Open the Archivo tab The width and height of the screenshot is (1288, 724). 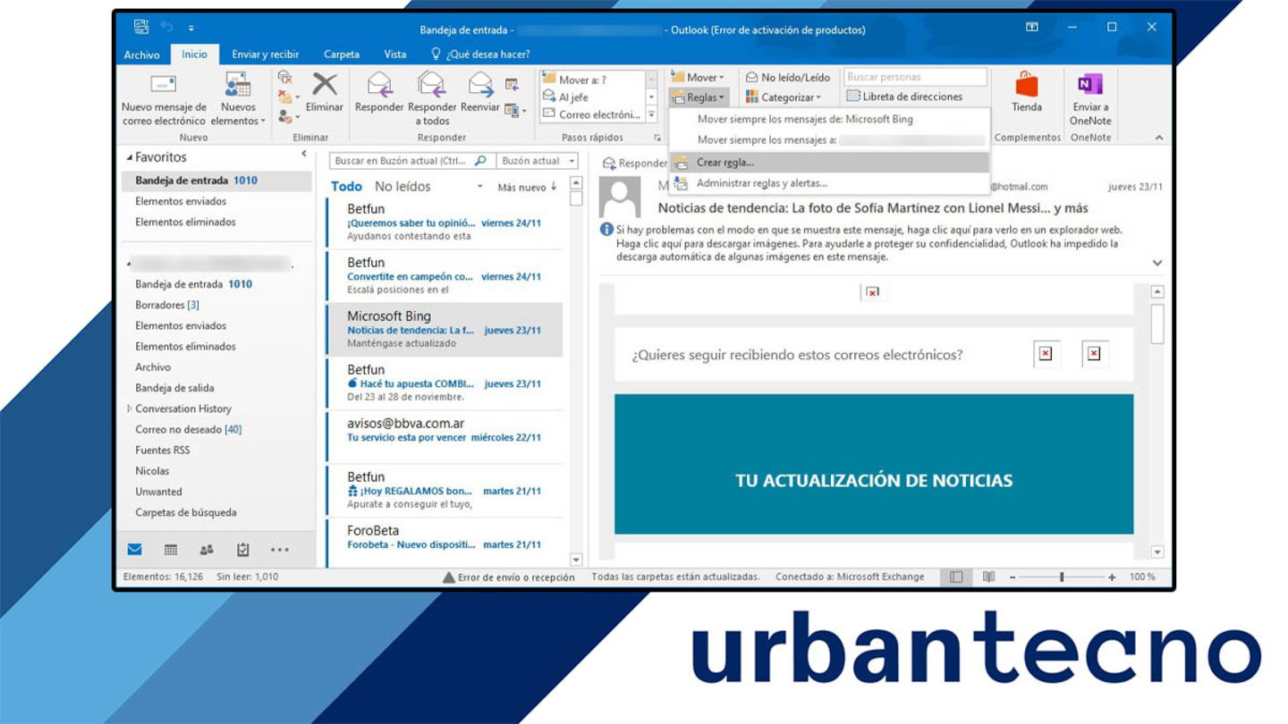(x=141, y=55)
